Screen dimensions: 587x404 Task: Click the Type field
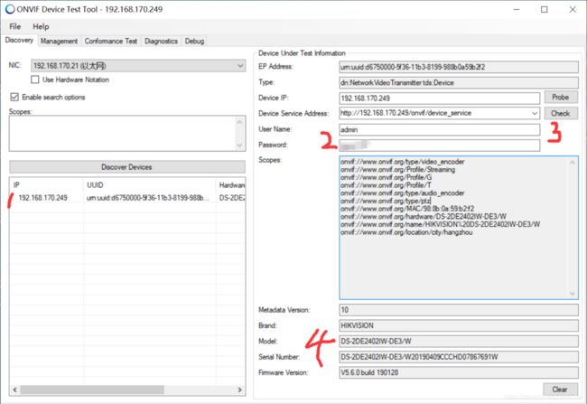pyautogui.click(x=459, y=82)
